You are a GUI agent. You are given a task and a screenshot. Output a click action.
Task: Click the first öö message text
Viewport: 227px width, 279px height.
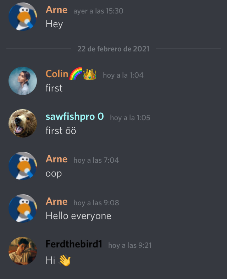[x=61, y=130]
